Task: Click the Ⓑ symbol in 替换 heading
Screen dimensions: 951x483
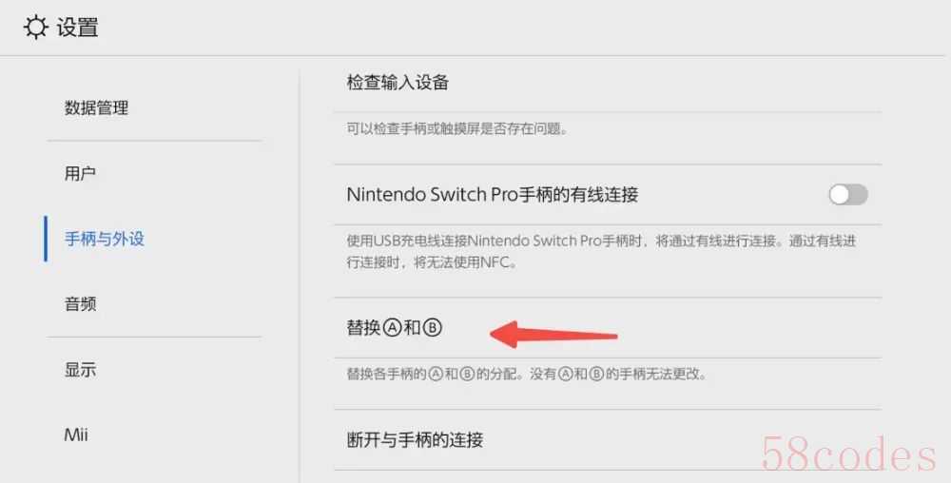Action: 432,328
